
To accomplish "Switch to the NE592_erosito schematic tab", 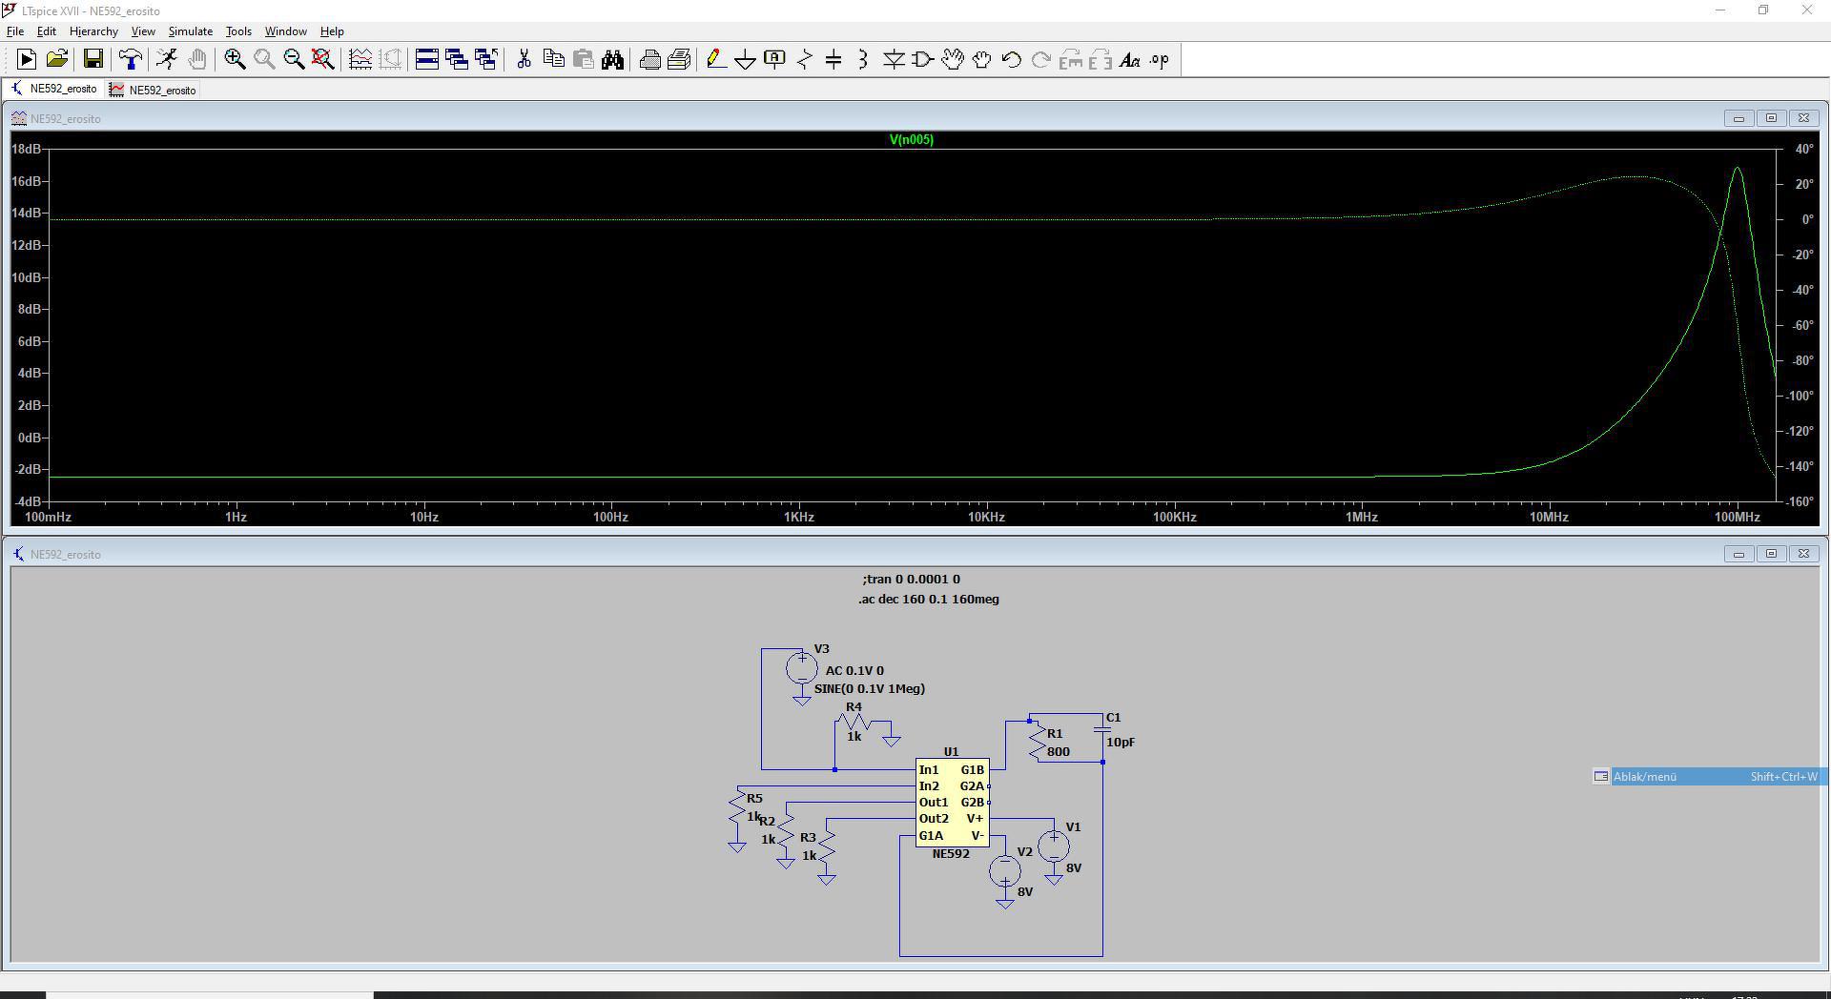I will pos(54,90).
